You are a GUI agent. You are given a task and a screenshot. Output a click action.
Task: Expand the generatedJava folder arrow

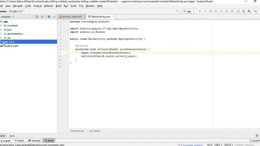click(x=1, y=34)
